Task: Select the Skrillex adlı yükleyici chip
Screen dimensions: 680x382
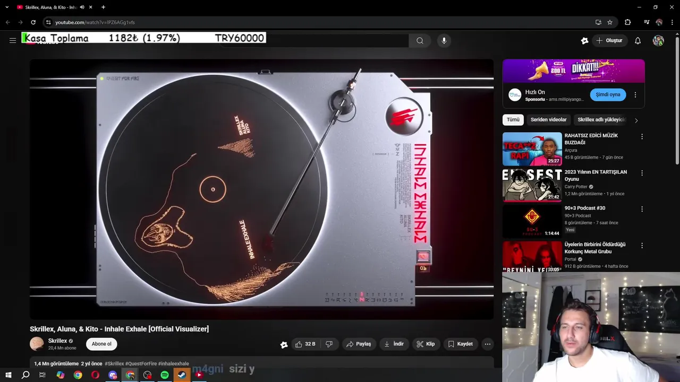Action: pyautogui.click(x=601, y=120)
